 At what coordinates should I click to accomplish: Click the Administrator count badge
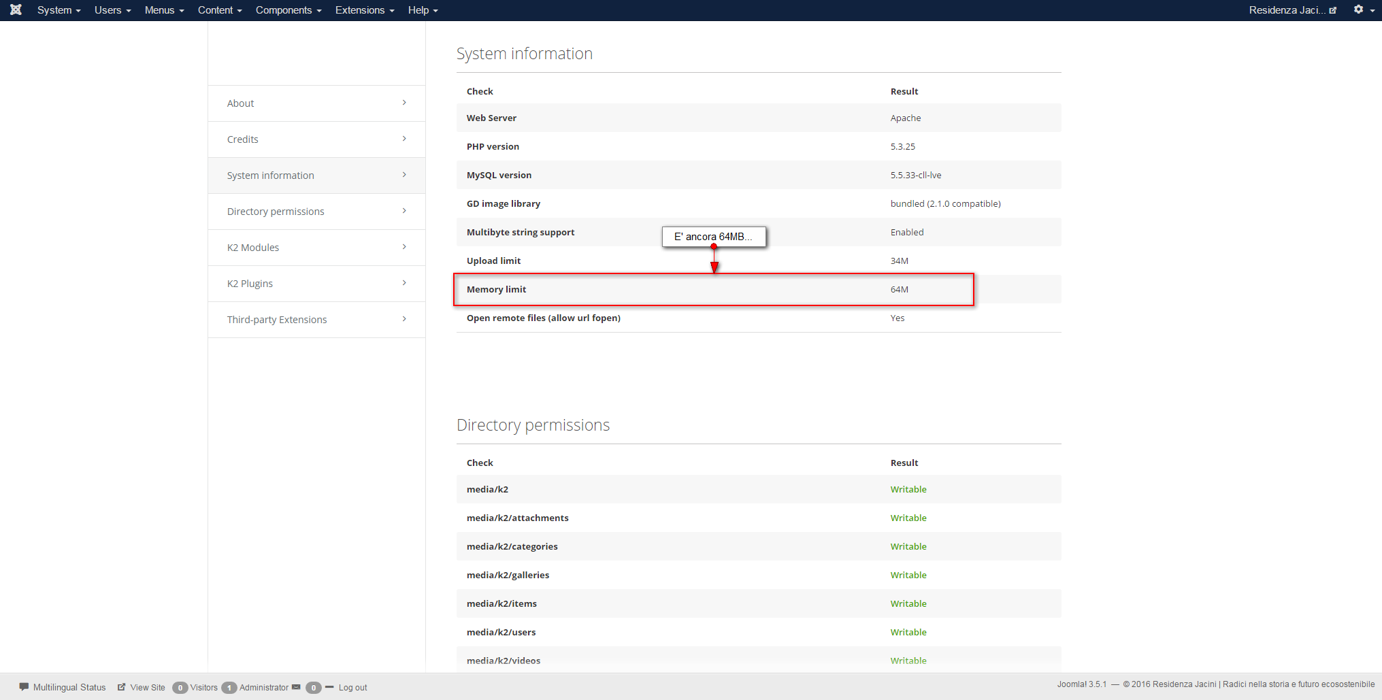(x=229, y=688)
